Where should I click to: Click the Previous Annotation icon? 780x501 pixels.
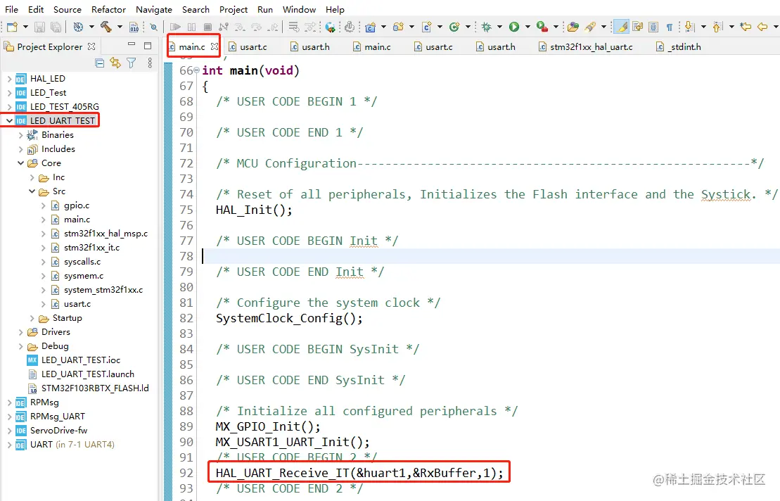(x=717, y=27)
